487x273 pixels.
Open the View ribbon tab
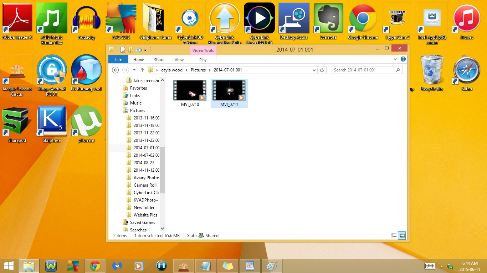(179, 60)
